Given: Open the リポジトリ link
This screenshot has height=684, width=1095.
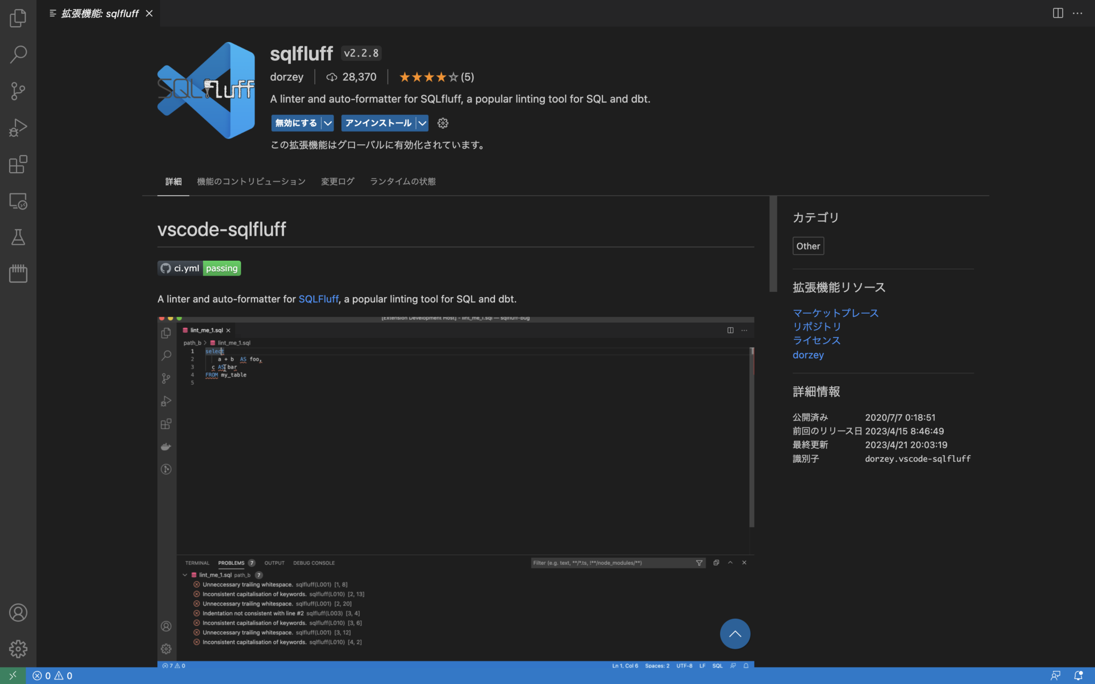Looking at the screenshot, I should point(816,327).
